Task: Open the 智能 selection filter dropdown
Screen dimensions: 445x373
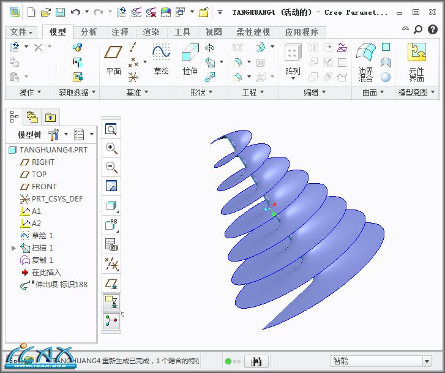Action: 380,361
